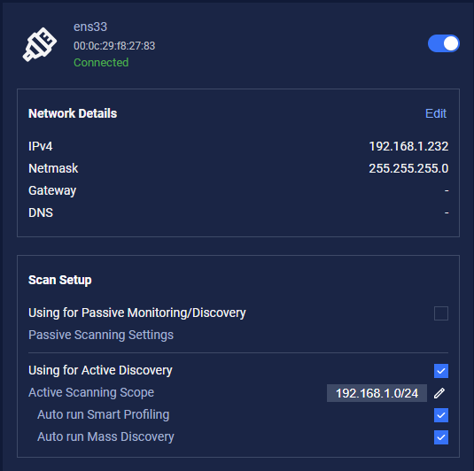Toggle the ens33 interface switch off
This screenshot has width=474, height=471.
point(444,43)
